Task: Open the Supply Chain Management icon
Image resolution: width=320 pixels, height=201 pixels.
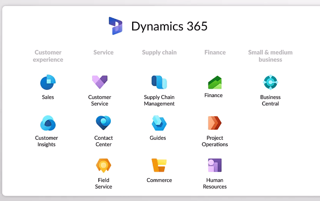Action: pyautogui.click(x=159, y=82)
